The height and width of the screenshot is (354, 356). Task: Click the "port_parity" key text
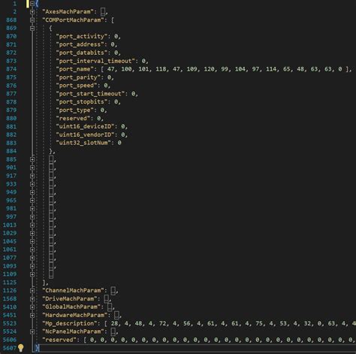[78, 77]
